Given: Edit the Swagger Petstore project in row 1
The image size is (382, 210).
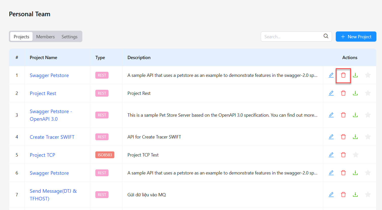Looking at the screenshot, I should point(331,75).
